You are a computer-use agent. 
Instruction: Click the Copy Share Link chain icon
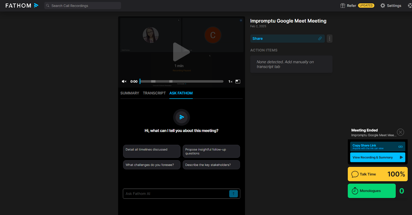400,147
